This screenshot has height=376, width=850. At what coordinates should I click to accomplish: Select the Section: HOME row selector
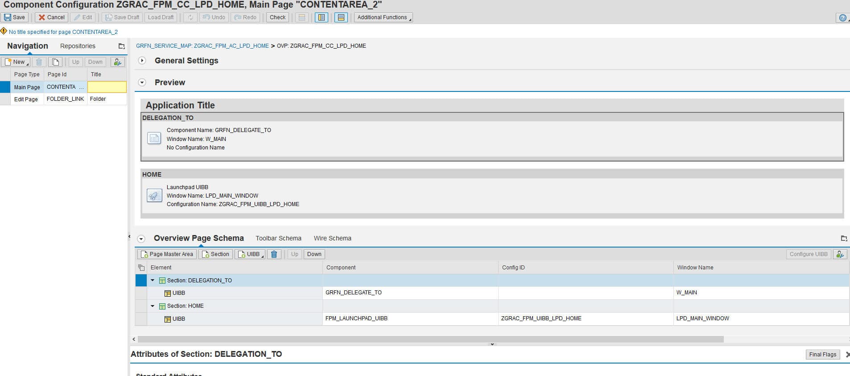tap(141, 306)
